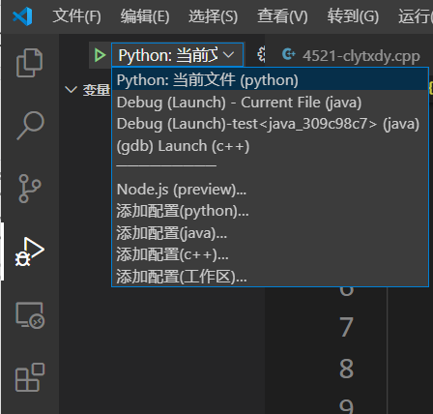Select (gdb) Launch (c++) configuration
The image size is (433, 414).
point(270,146)
